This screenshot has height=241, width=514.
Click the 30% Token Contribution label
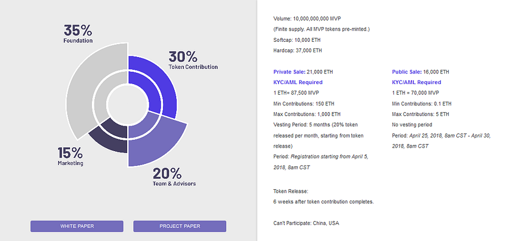[193, 61]
